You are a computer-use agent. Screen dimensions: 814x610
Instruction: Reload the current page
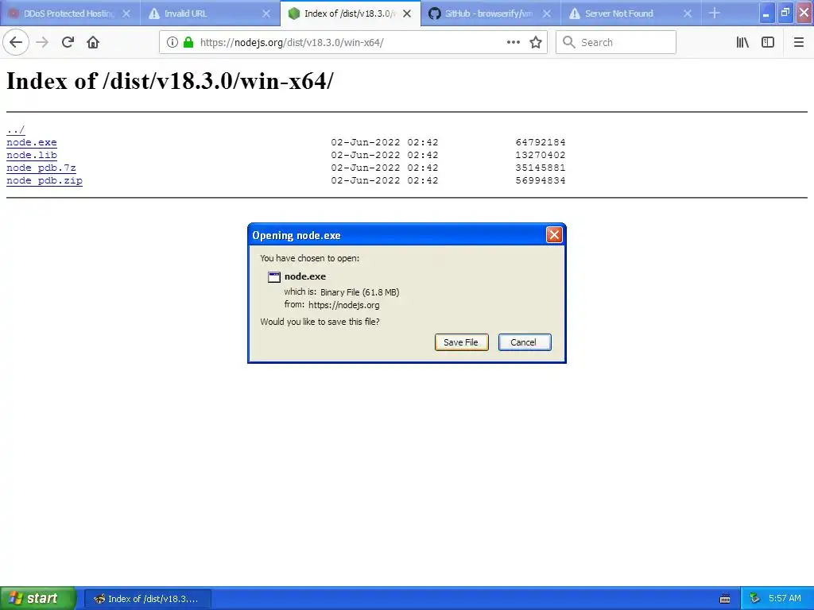[x=68, y=42]
